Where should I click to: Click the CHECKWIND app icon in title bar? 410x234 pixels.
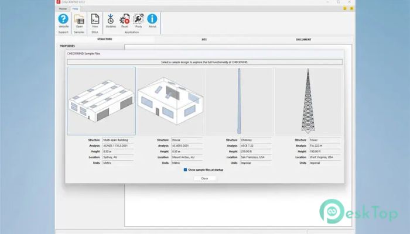click(x=59, y=2)
